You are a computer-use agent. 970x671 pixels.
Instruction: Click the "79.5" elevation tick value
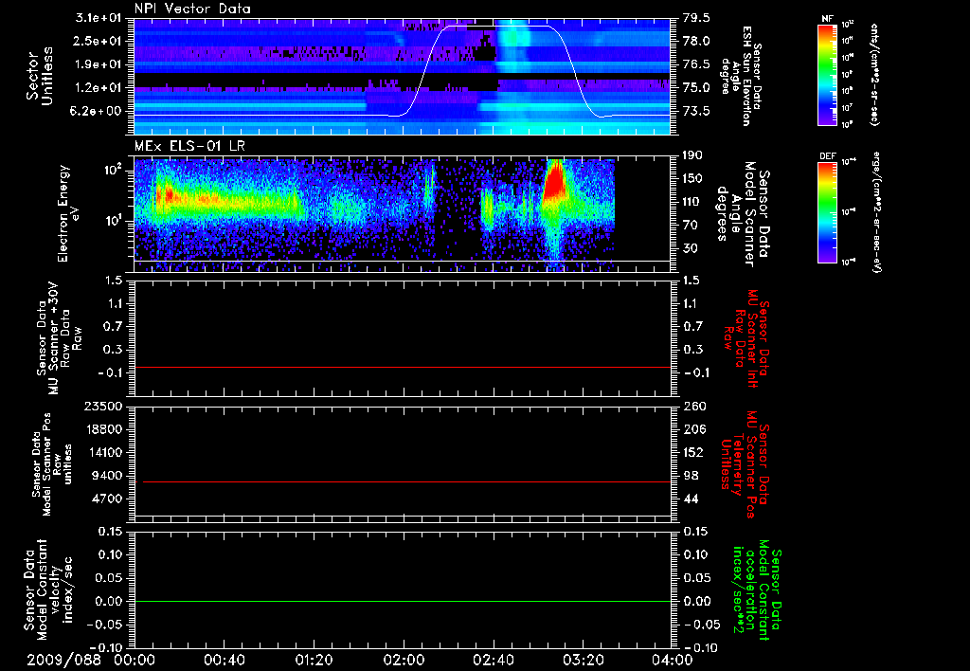point(696,18)
